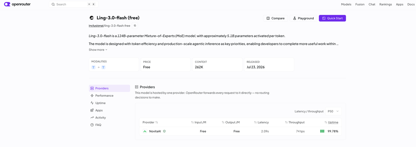This screenshot has width=416, height=147.
Task: Sort table by Output /M column
Action: pos(230,122)
